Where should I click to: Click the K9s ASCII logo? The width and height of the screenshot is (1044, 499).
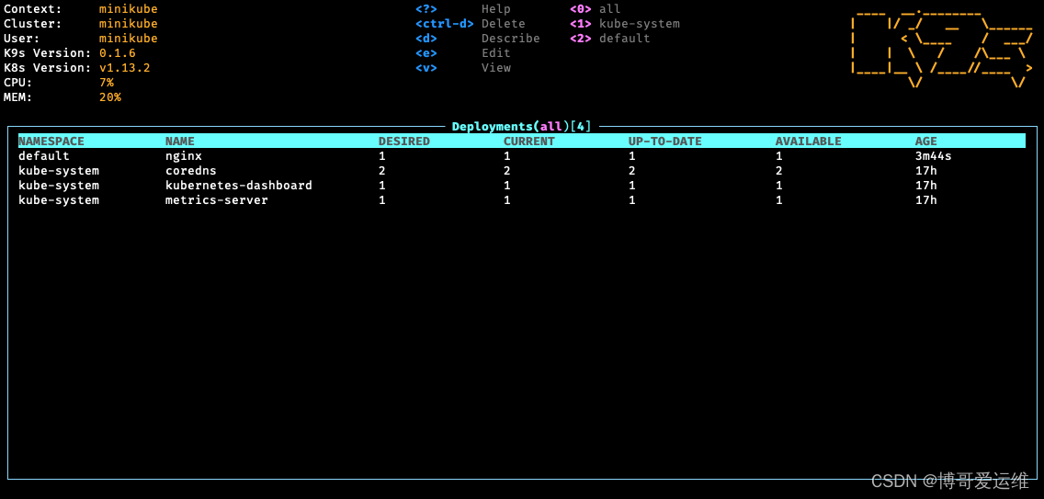(941, 48)
